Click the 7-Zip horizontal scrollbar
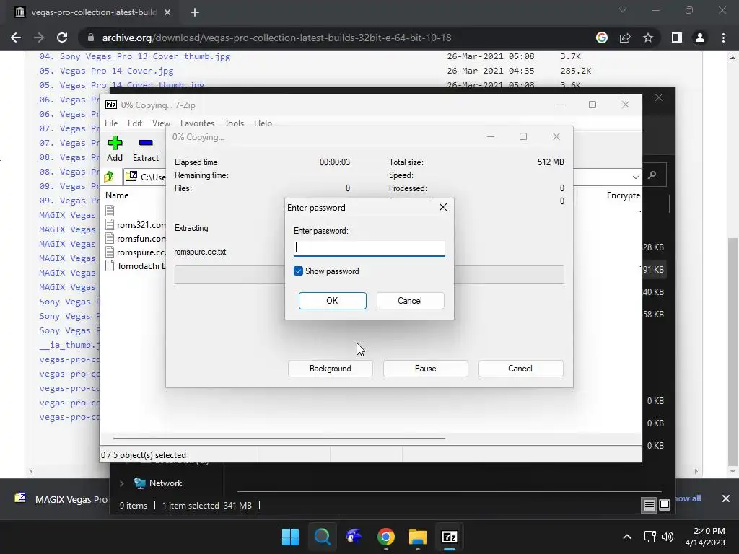Viewport: 739px width, 554px height. [279, 438]
